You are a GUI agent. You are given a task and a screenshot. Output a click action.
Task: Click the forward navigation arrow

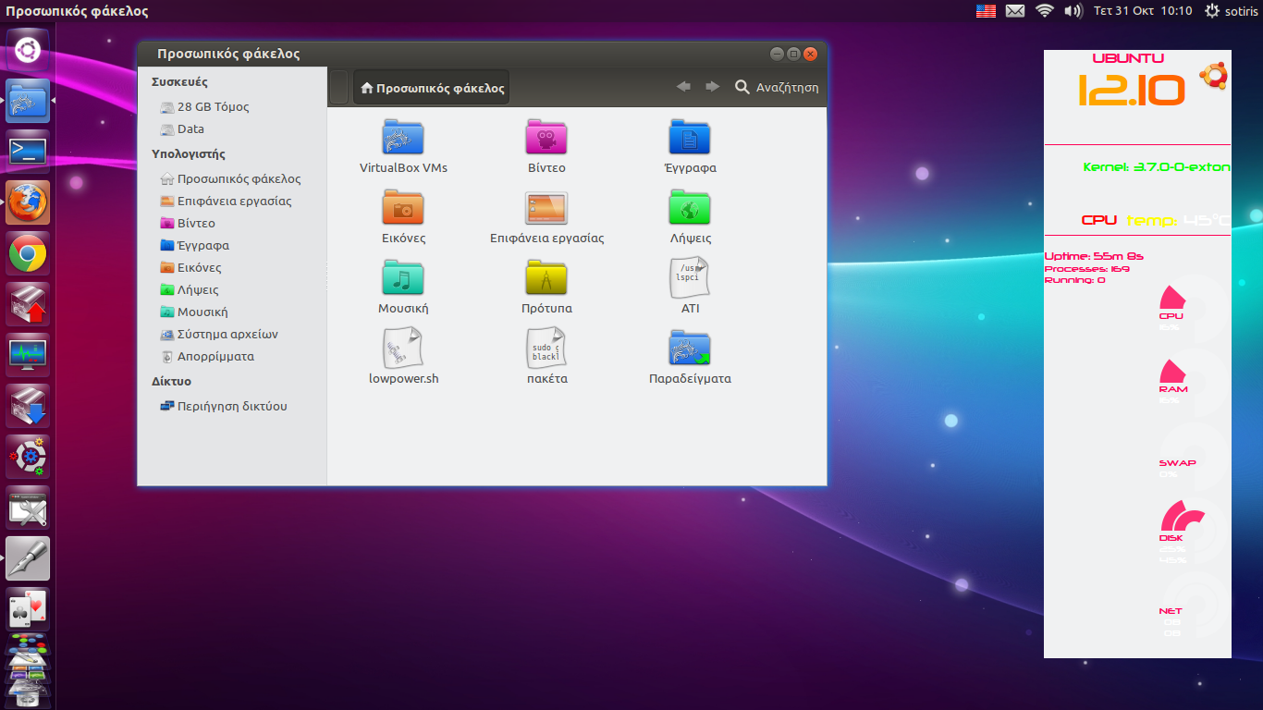tap(712, 87)
